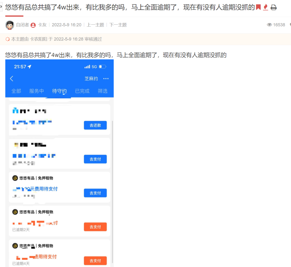Viewport: 291px width, 267px height.
Task: Click orange 去支付 on 已逾期4天 card
Action: [95, 261]
